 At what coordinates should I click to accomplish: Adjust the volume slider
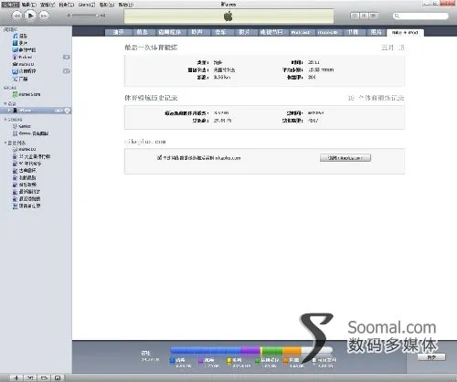pyautogui.click(x=86, y=16)
